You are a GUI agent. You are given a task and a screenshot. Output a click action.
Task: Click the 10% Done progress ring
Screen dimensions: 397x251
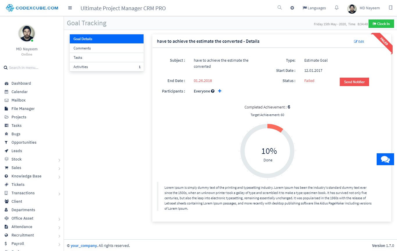(268, 151)
